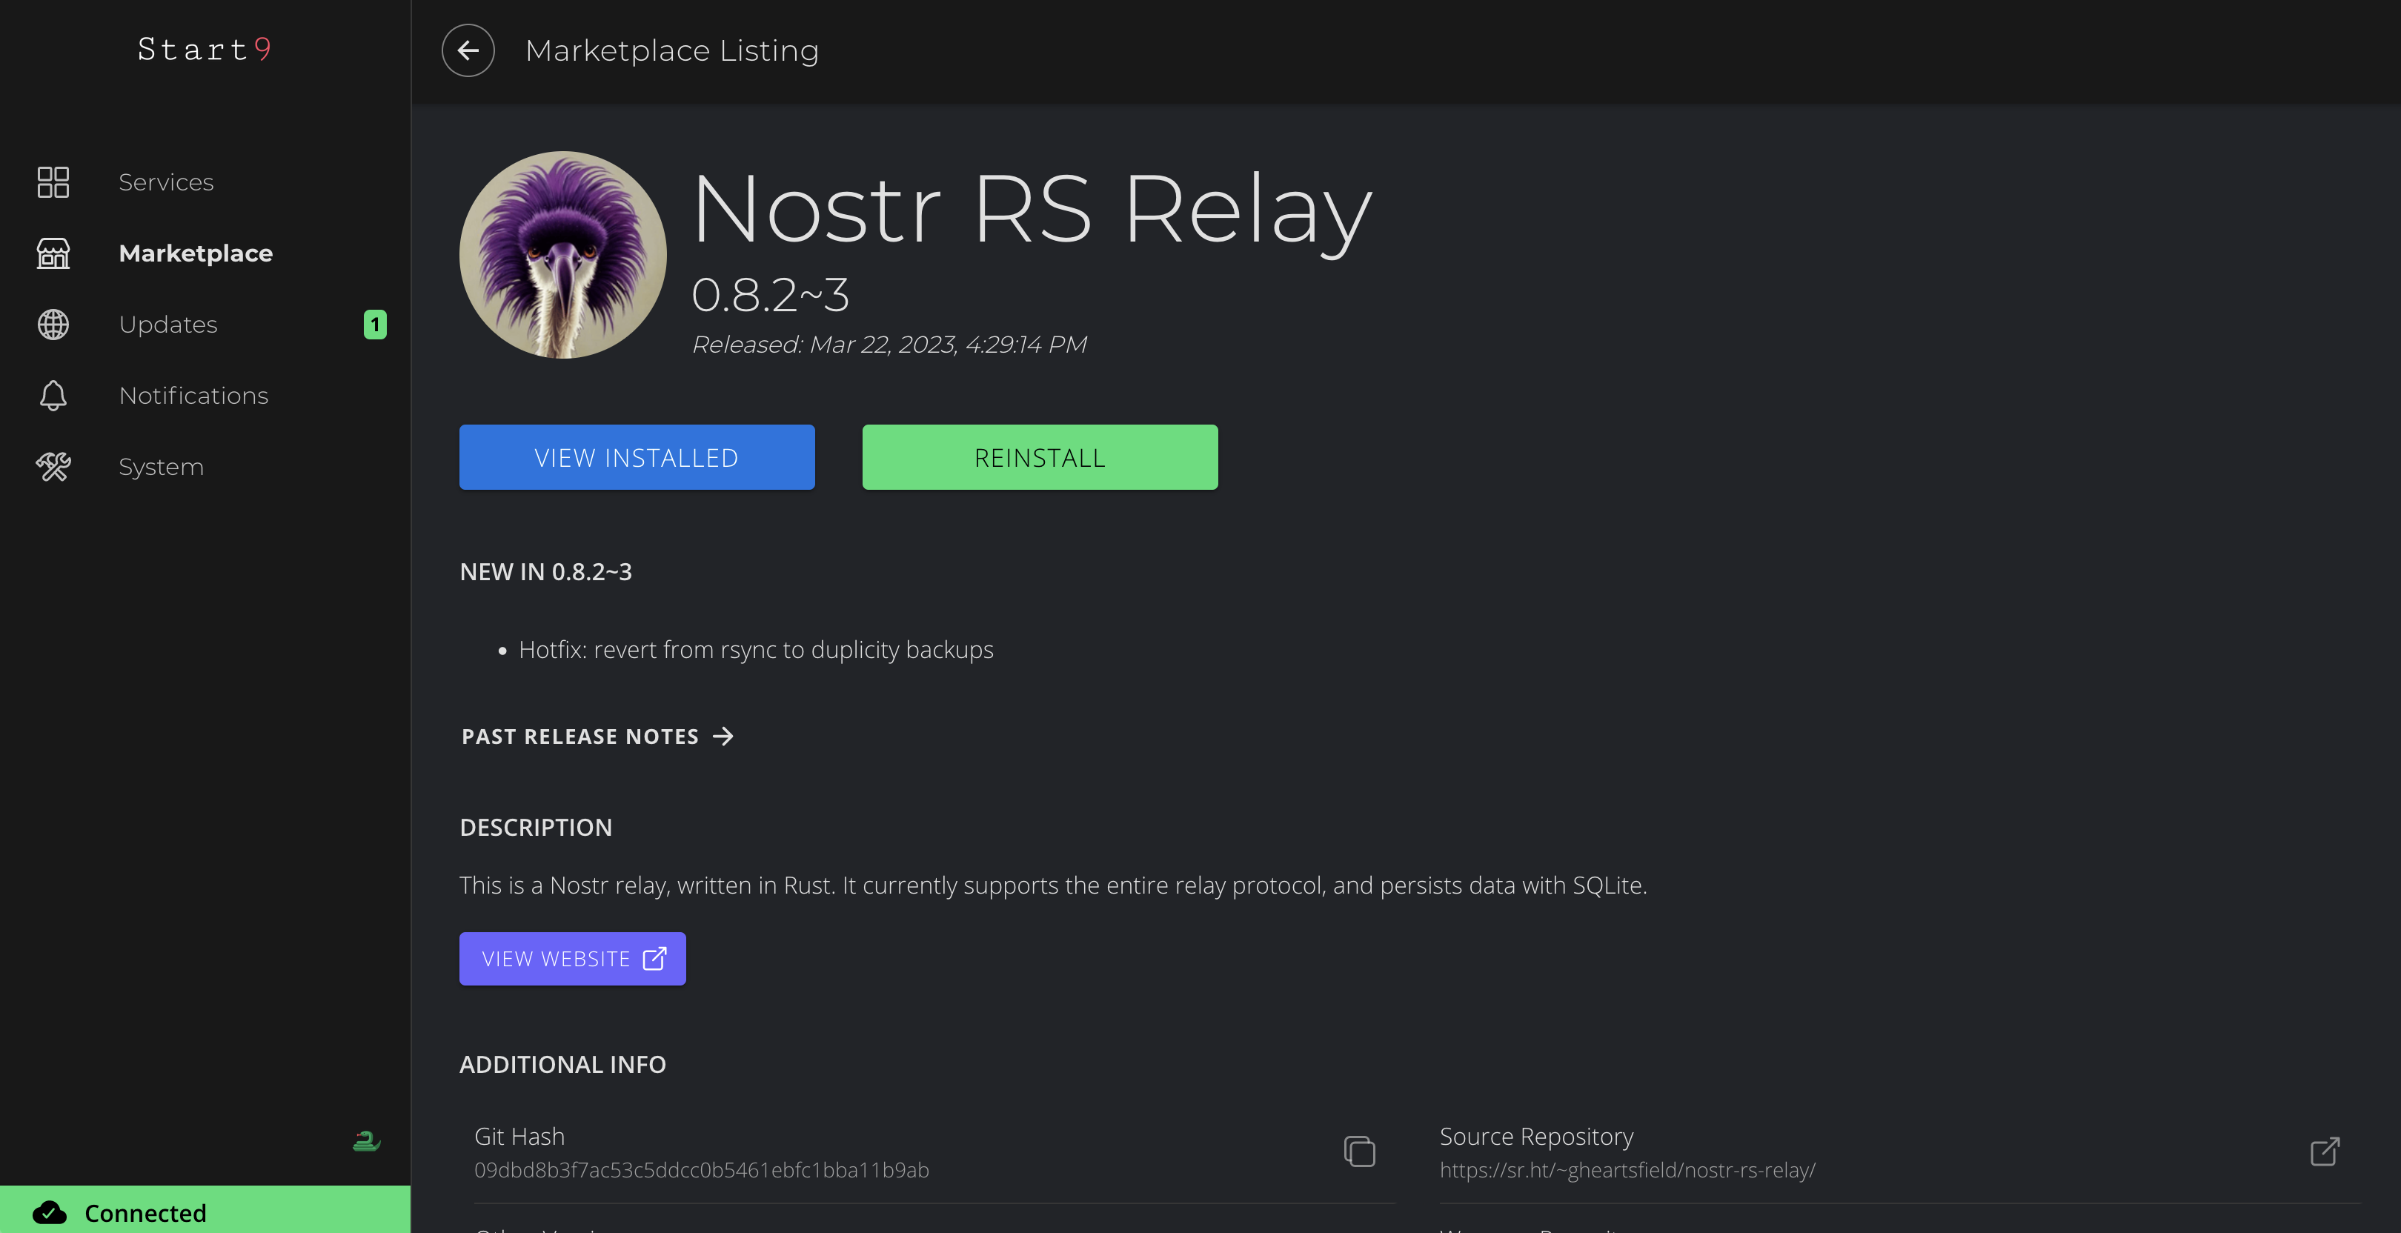Image resolution: width=2401 pixels, height=1233 pixels.
Task: Click the VIEW INSTALLED button
Action: click(x=637, y=456)
